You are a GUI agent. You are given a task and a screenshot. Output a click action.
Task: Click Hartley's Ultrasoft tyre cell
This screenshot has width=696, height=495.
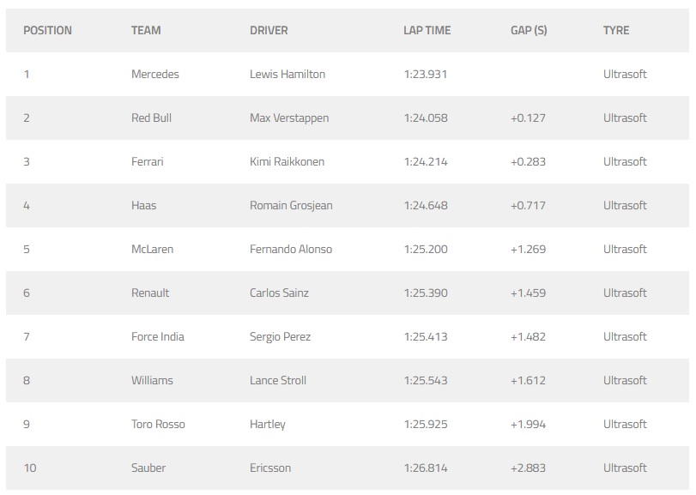[625, 424]
